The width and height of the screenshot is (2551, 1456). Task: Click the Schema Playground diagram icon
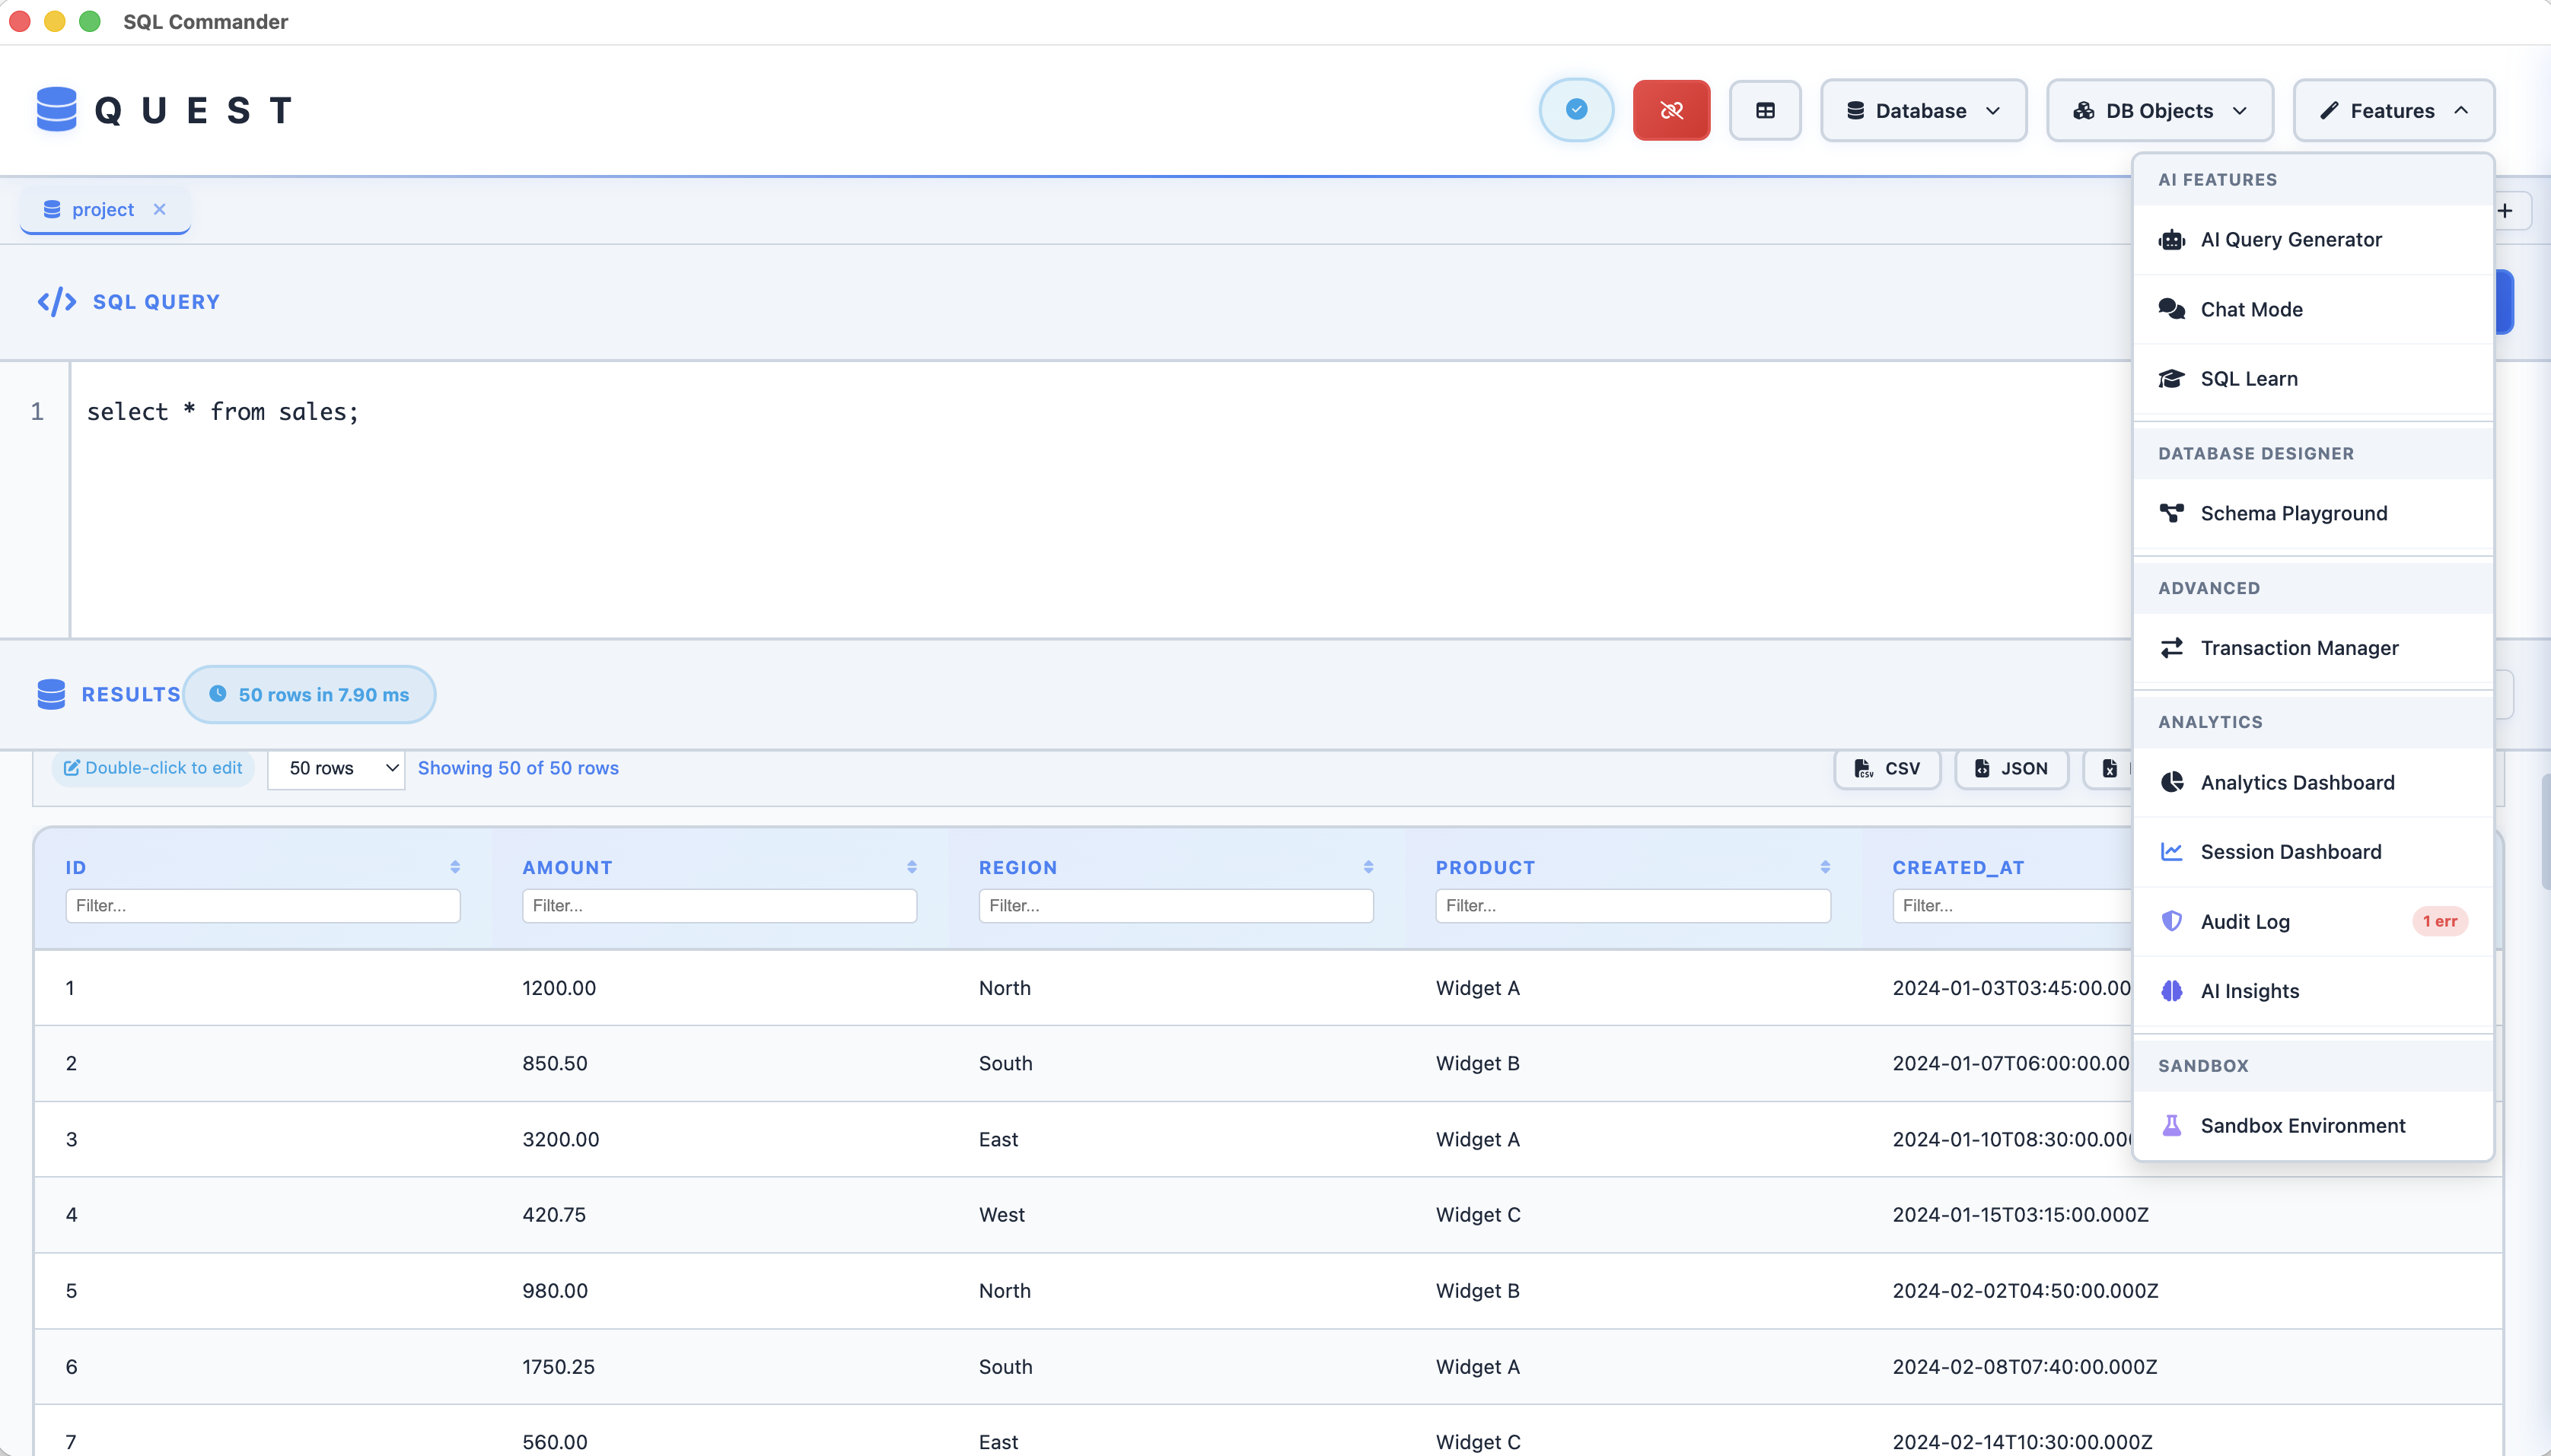click(x=2170, y=513)
